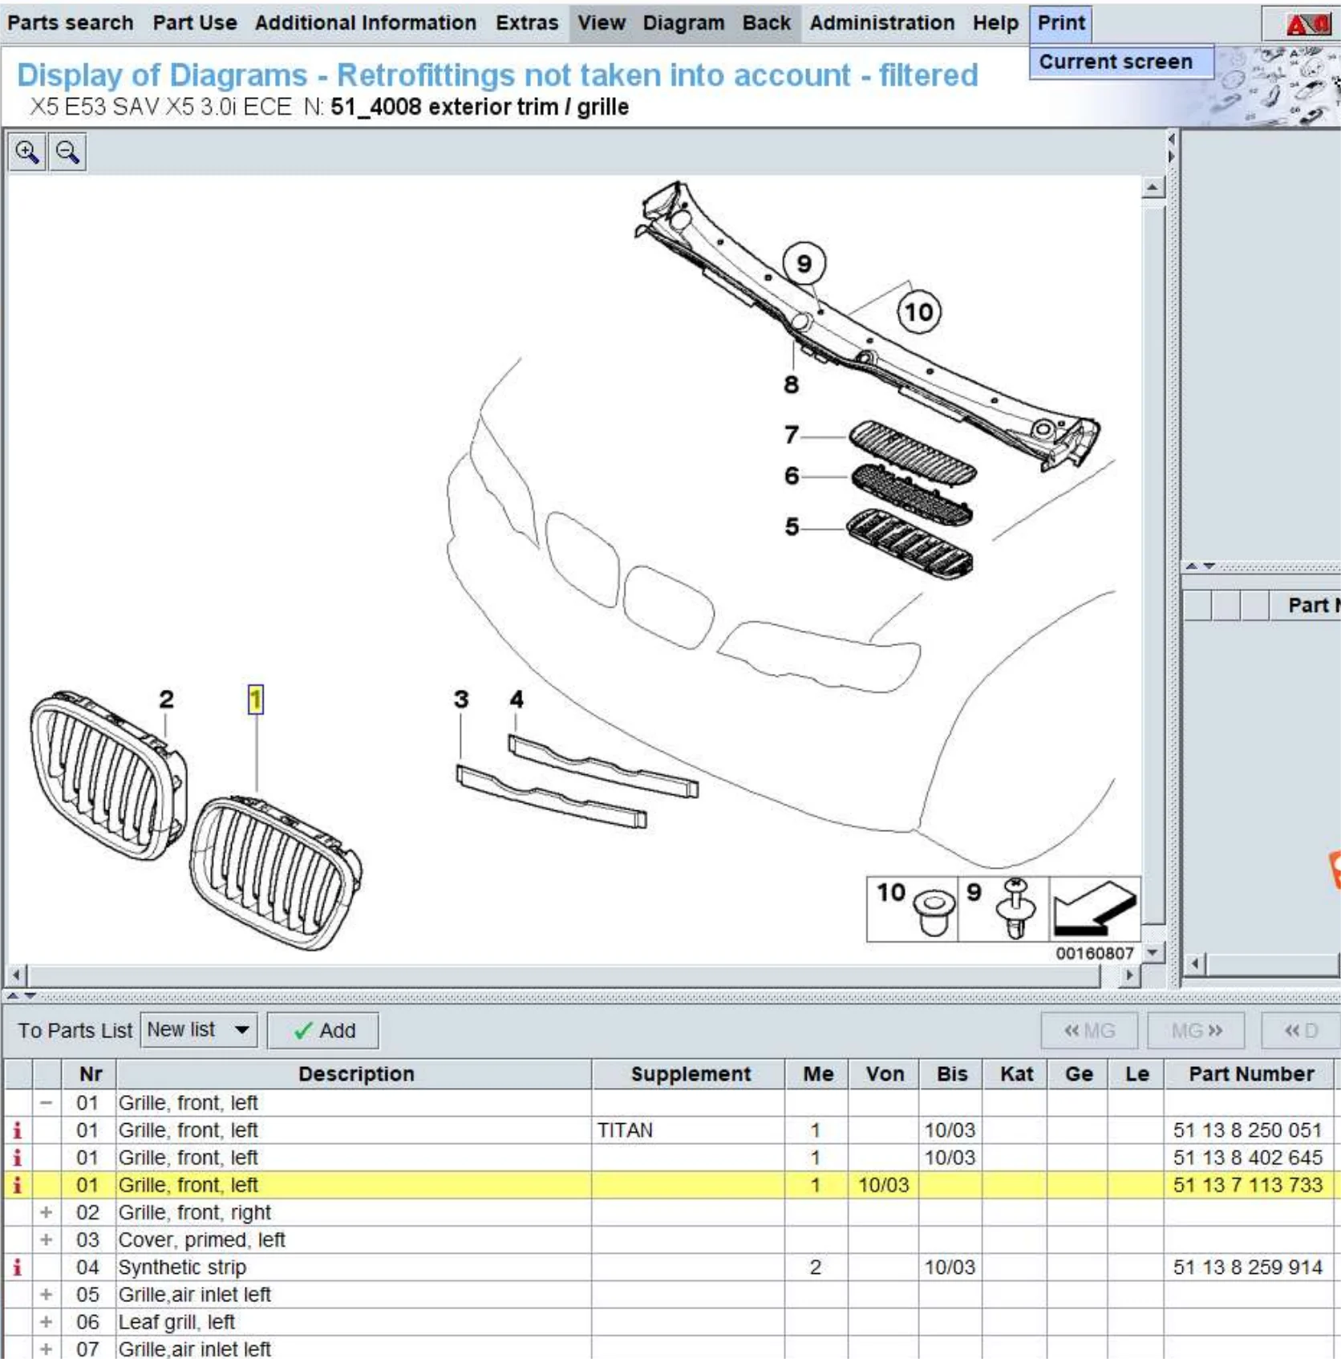Open info icon for Synthetic strip row

tap(17, 1268)
